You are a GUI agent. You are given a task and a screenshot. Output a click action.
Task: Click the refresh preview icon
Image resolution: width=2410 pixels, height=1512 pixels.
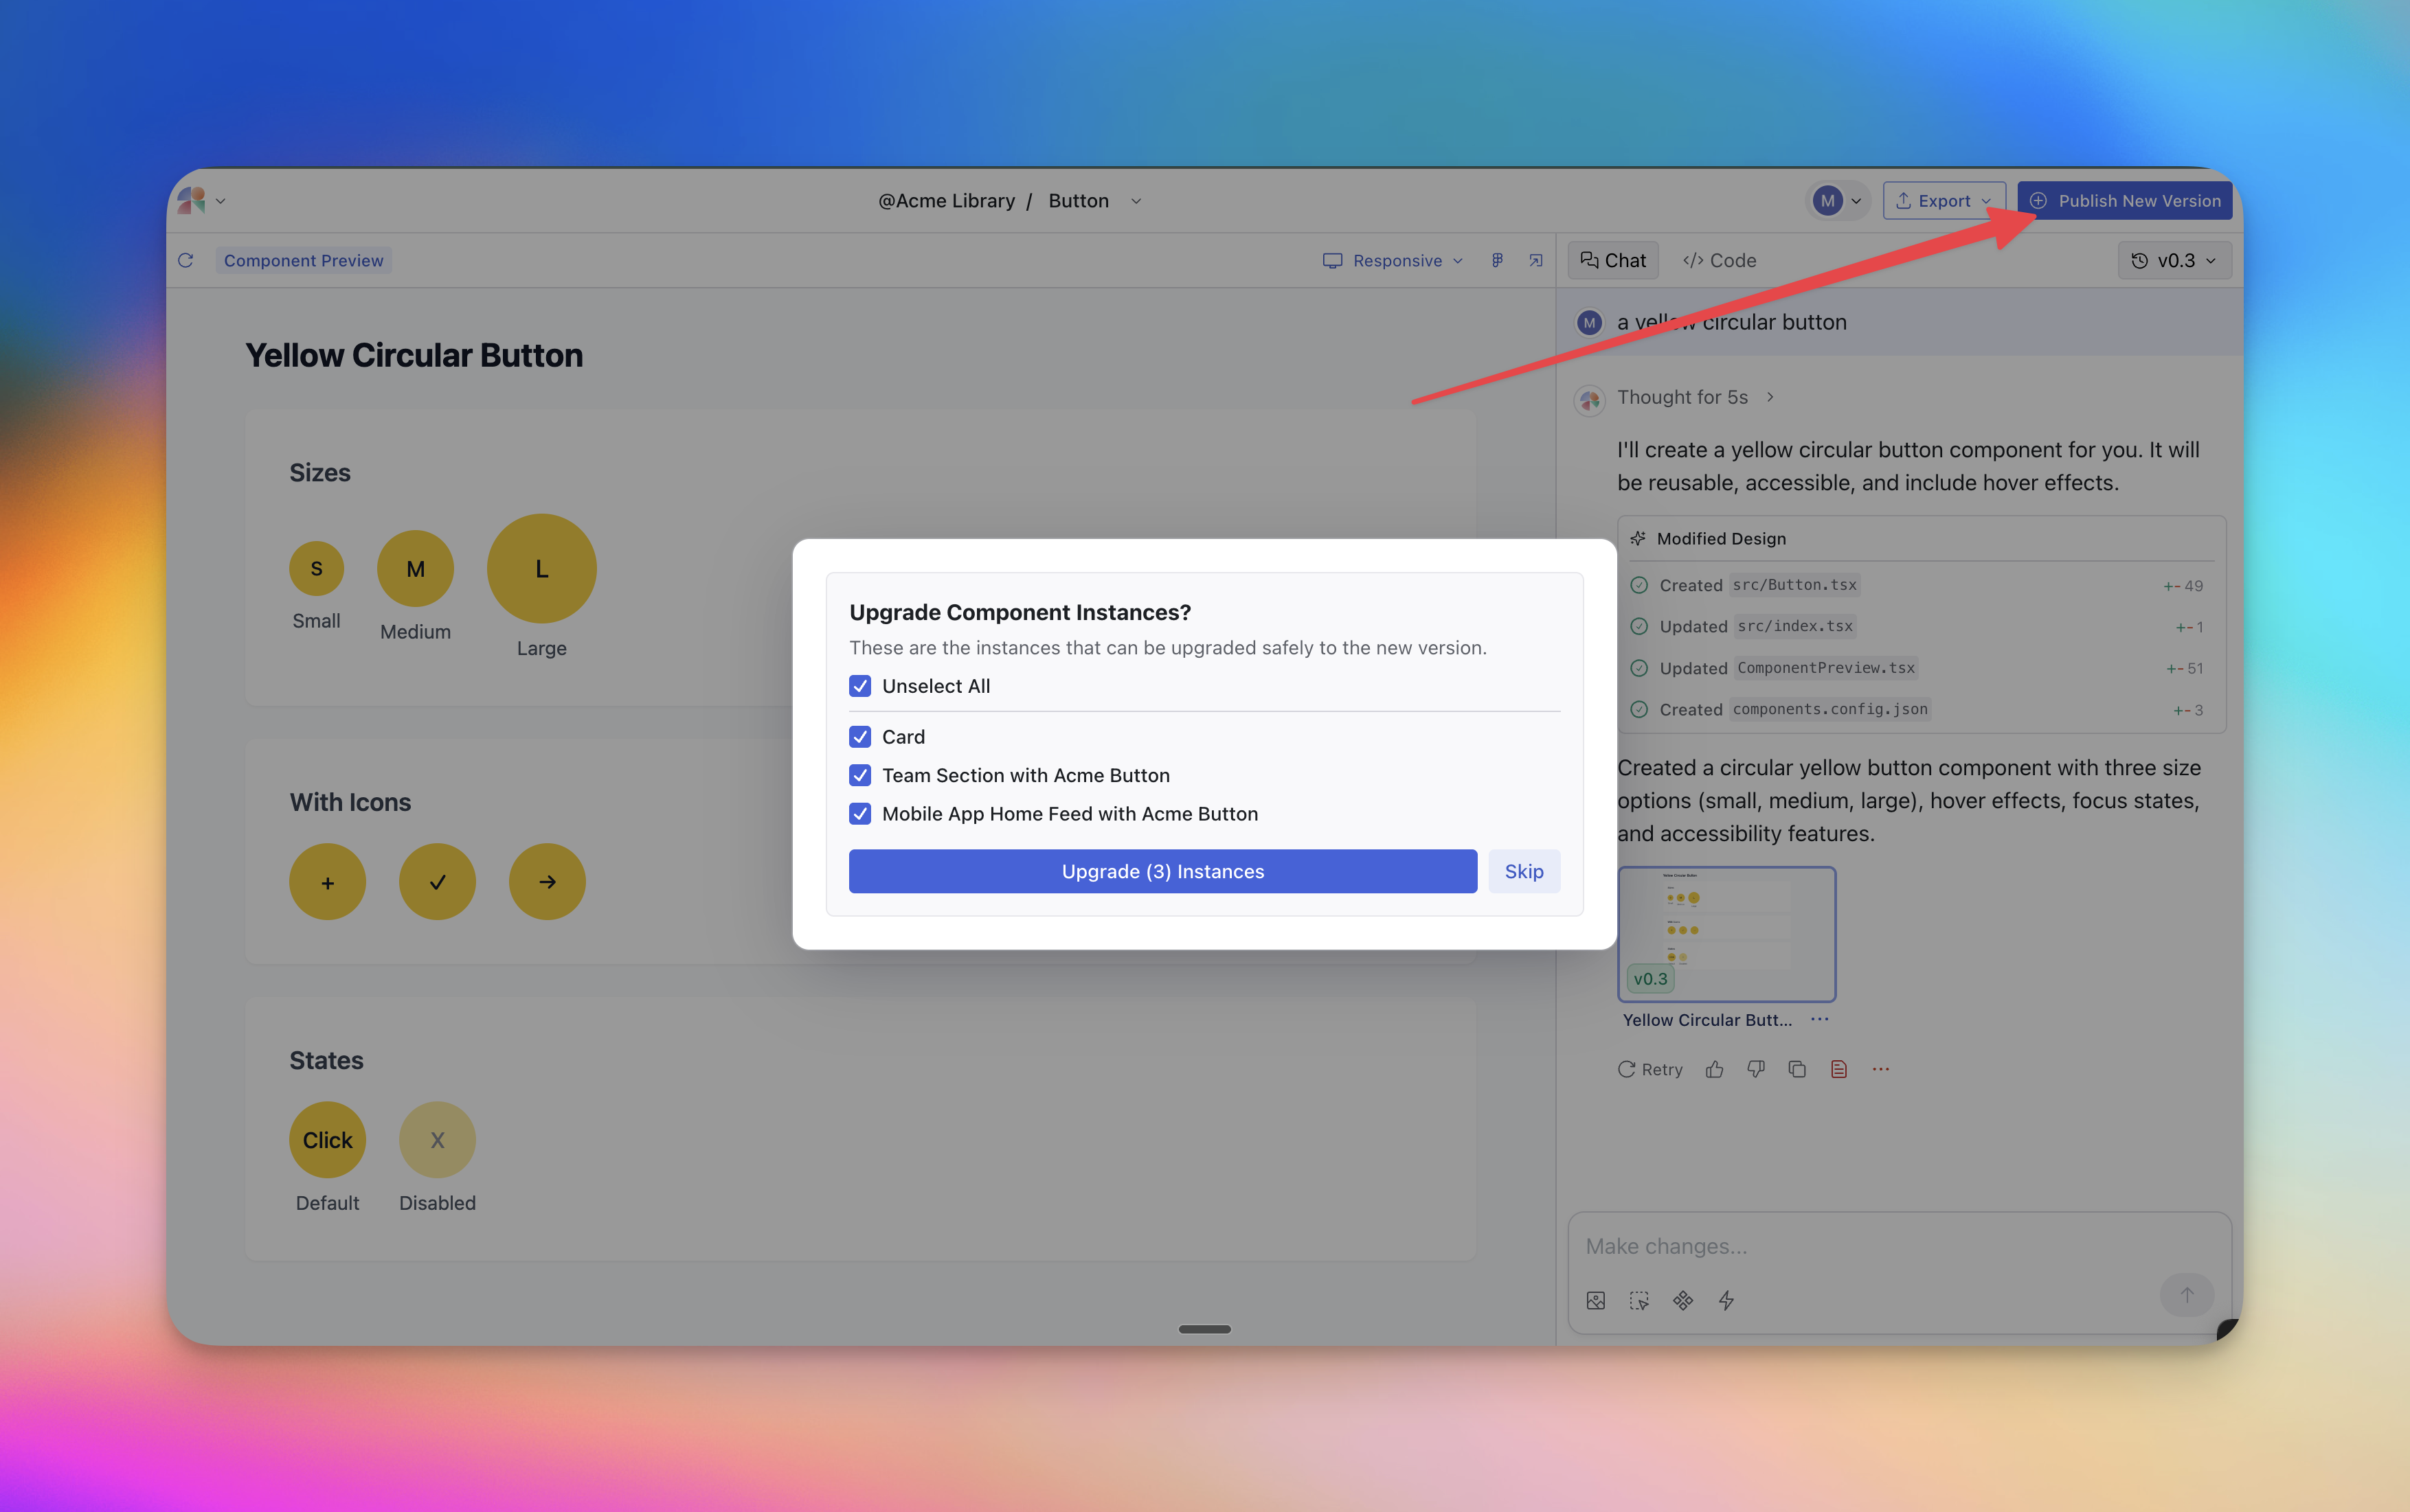pyautogui.click(x=186, y=260)
